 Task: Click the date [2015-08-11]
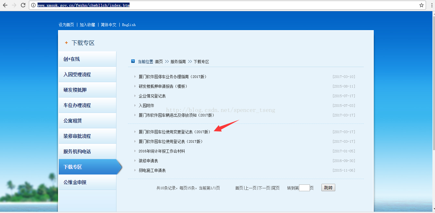344,86
